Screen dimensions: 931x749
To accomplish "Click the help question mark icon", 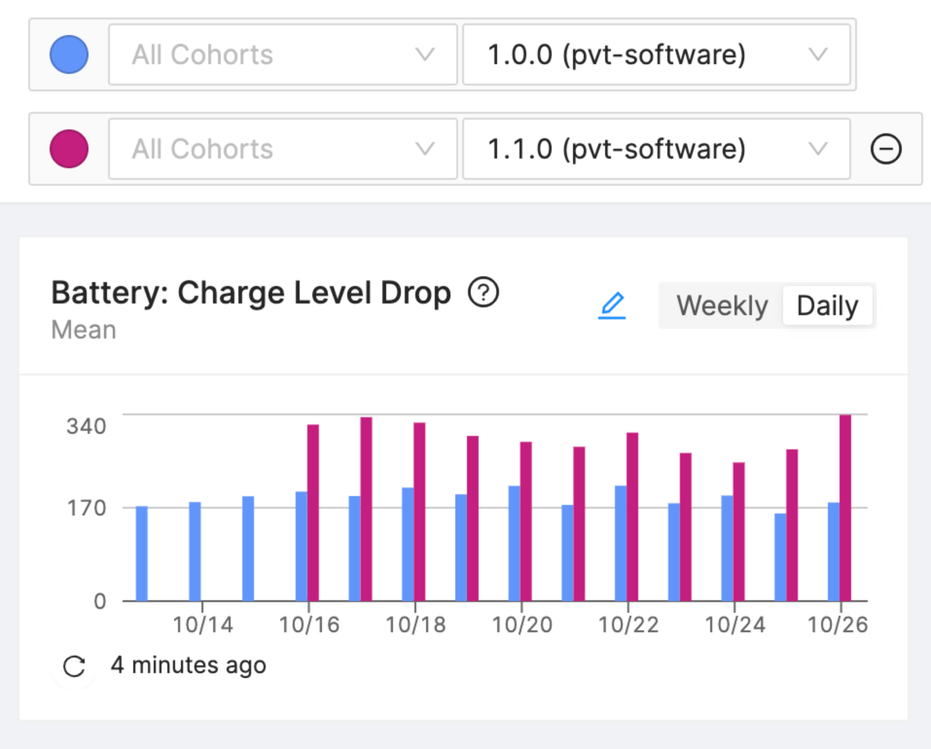I will (x=483, y=292).
